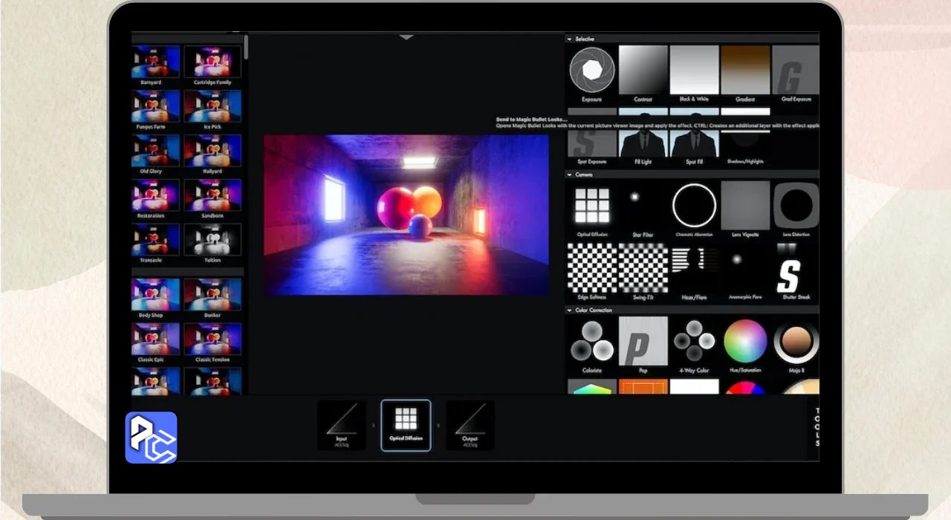Click the neon room preview image
Screen dimensions: 951x520
406,215
